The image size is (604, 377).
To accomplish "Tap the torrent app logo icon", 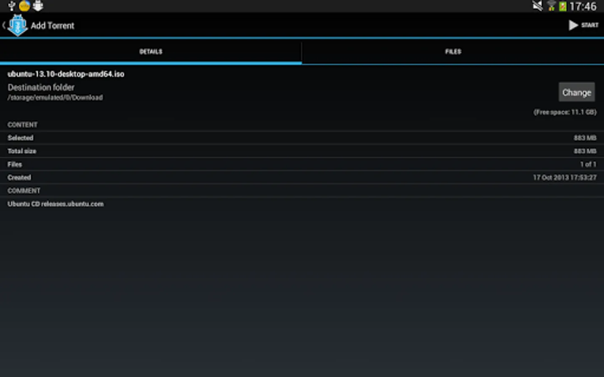I will [18, 25].
